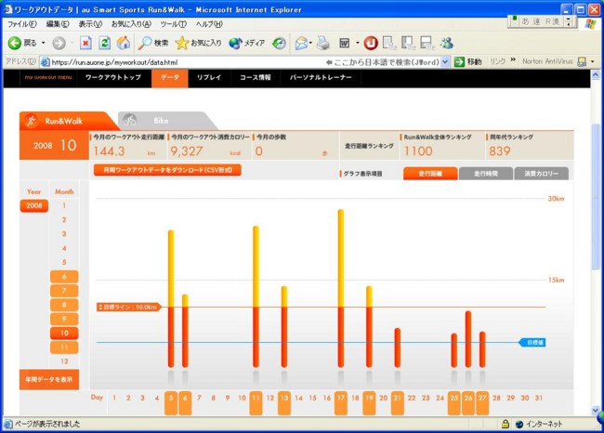Select month 7 in Month list
Screen dimensions: 604x433
coord(64,291)
